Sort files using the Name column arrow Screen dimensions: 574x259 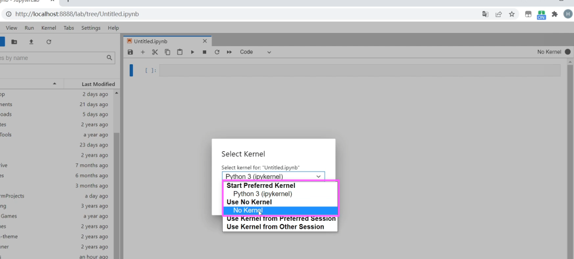(x=55, y=84)
